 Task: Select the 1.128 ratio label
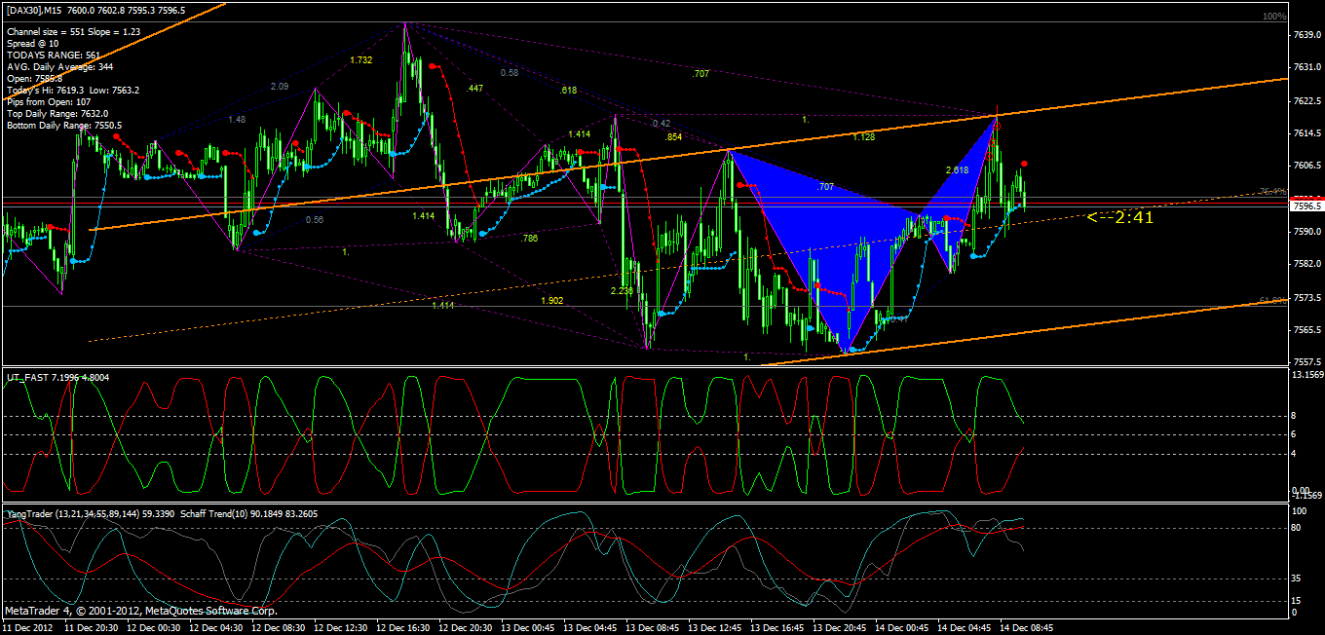pos(864,138)
